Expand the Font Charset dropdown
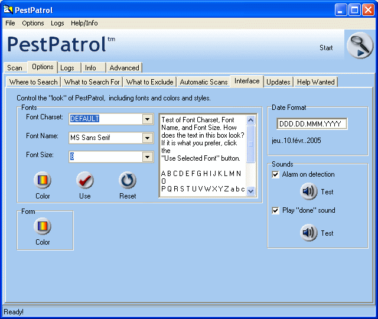This screenshot has width=378, height=319. pos(148,119)
